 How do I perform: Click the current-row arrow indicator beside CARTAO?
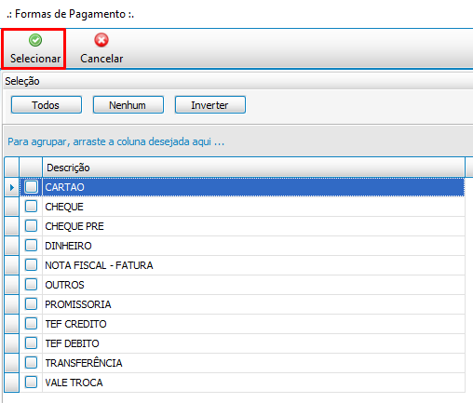(12, 187)
